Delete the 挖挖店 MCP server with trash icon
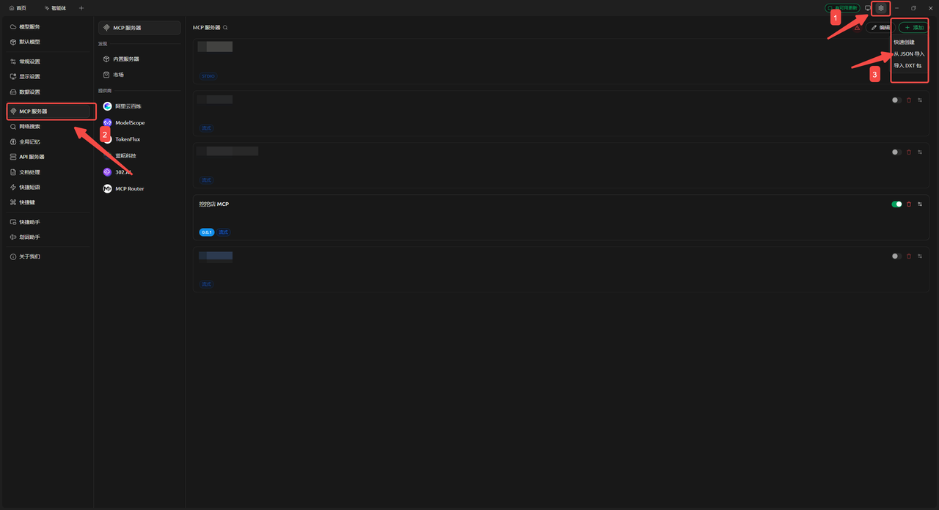The height and width of the screenshot is (510, 939). click(x=909, y=204)
